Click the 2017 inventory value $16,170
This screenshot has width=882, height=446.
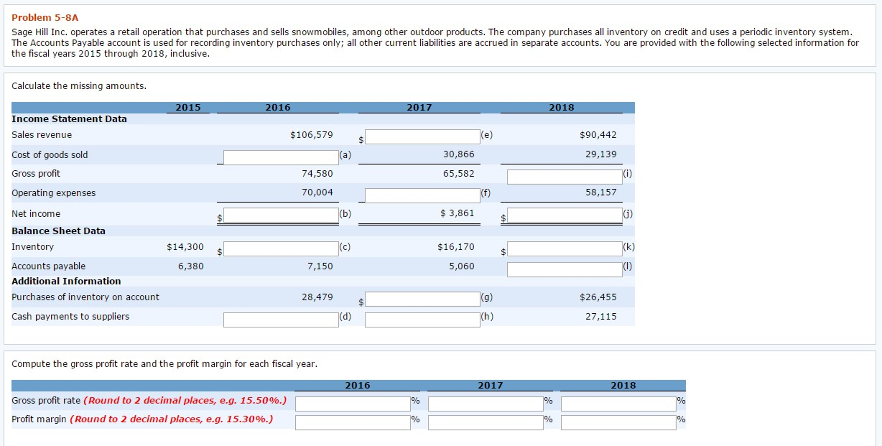pos(456,247)
